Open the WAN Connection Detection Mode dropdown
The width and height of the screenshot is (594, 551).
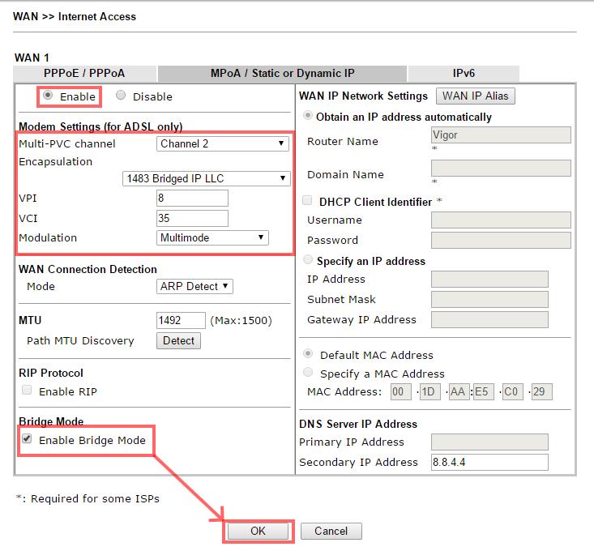[x=194, y=286]
